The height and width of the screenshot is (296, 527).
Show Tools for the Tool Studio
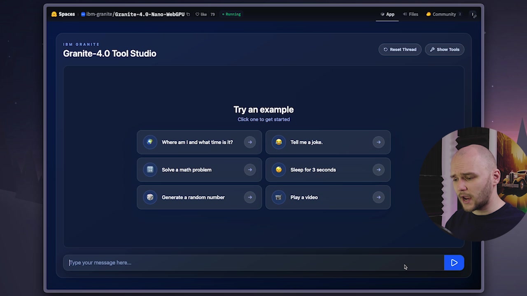coord(444,49)
